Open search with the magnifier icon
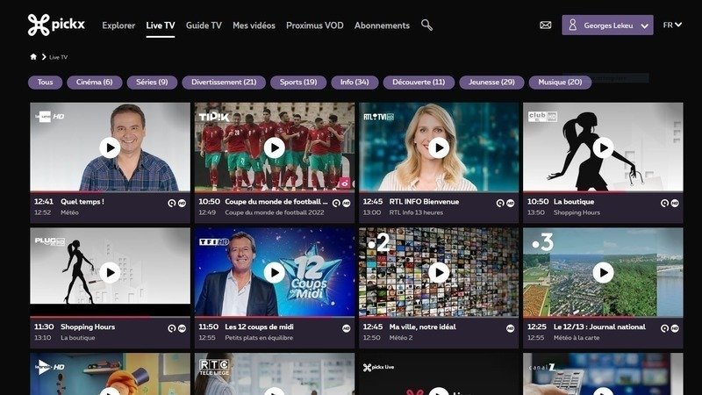The image size is (702, 395). 427,25
